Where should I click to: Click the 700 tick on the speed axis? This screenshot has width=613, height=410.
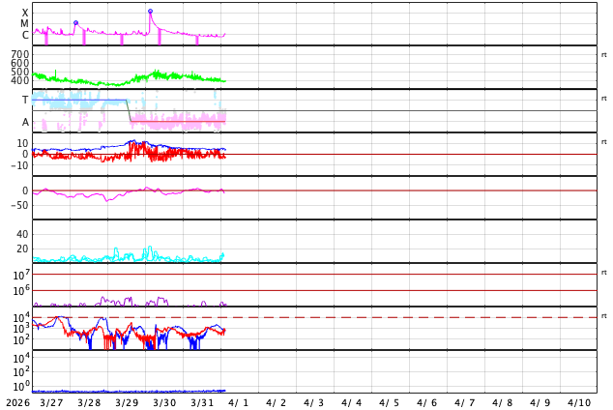[20, 54]
